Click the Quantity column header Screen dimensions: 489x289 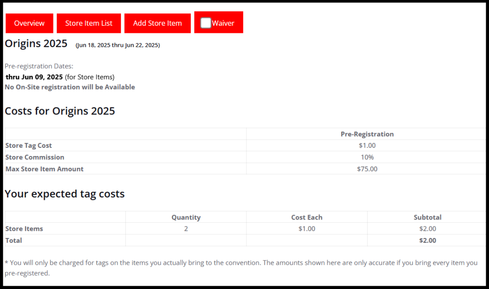point(186,217)
